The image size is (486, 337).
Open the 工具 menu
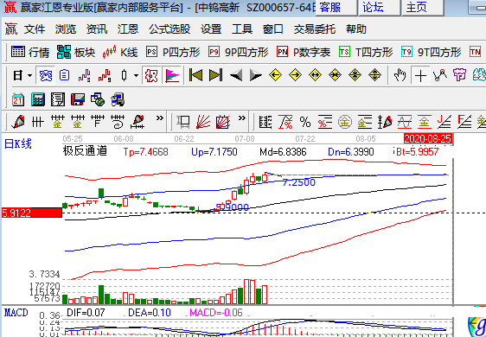[242, 29]
